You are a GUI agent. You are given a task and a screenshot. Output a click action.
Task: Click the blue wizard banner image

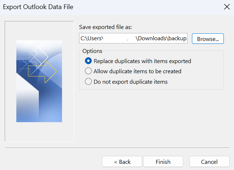tap(39, 101)
